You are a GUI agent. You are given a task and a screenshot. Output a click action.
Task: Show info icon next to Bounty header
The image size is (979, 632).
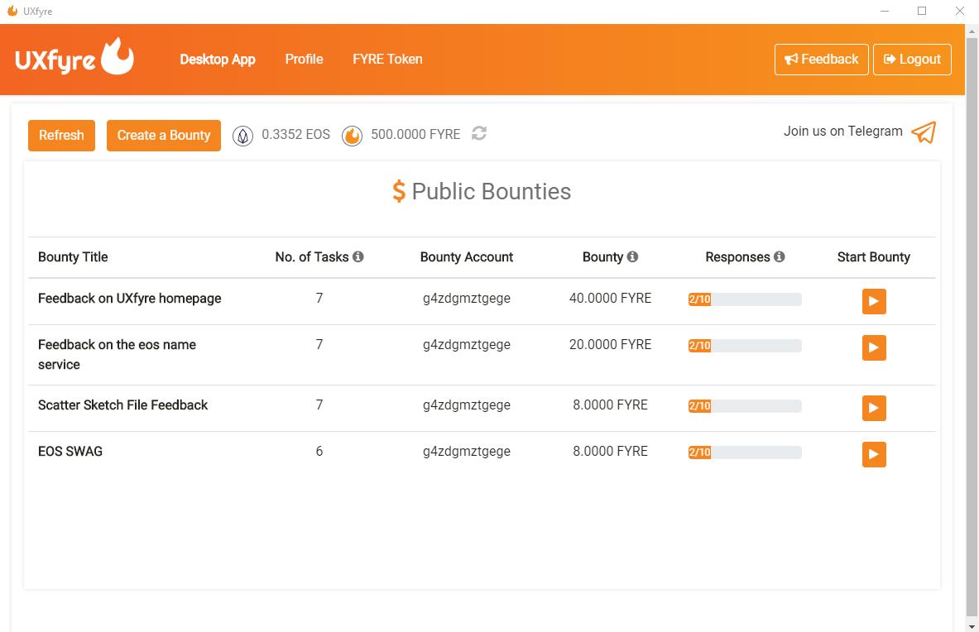(x=632, y=256)
